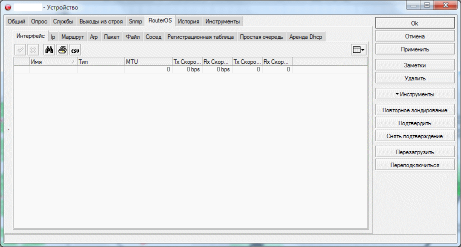Open the top Инструменты tab
The width and height of the screenshot is (461, 247).
click(222, 21)
